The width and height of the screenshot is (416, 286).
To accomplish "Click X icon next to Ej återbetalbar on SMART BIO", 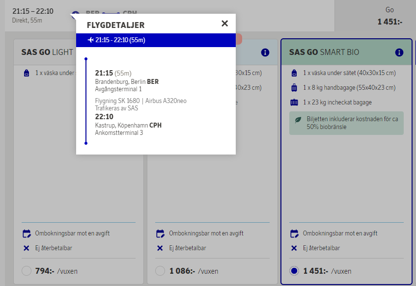I will pos(293,247).
